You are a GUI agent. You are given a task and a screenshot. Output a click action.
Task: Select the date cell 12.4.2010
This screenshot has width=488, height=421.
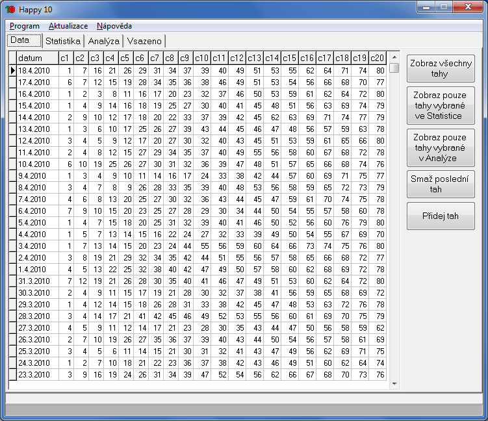click(38, 141)
